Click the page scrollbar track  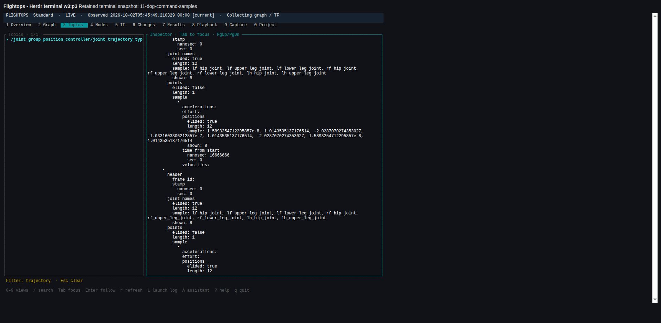click(x=655, y=158)
